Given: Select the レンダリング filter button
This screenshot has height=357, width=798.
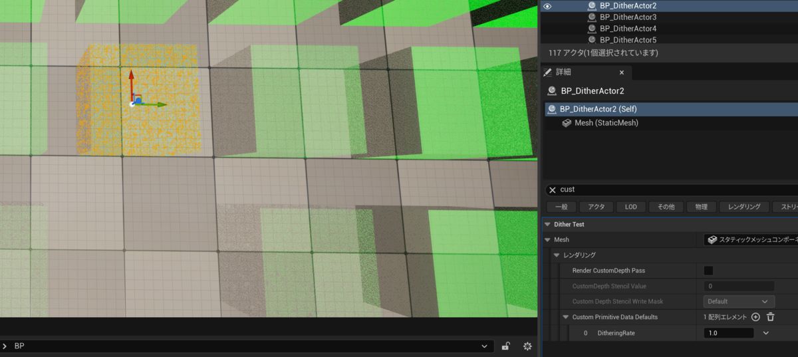Looking at the screenshot, I should 743,207.
